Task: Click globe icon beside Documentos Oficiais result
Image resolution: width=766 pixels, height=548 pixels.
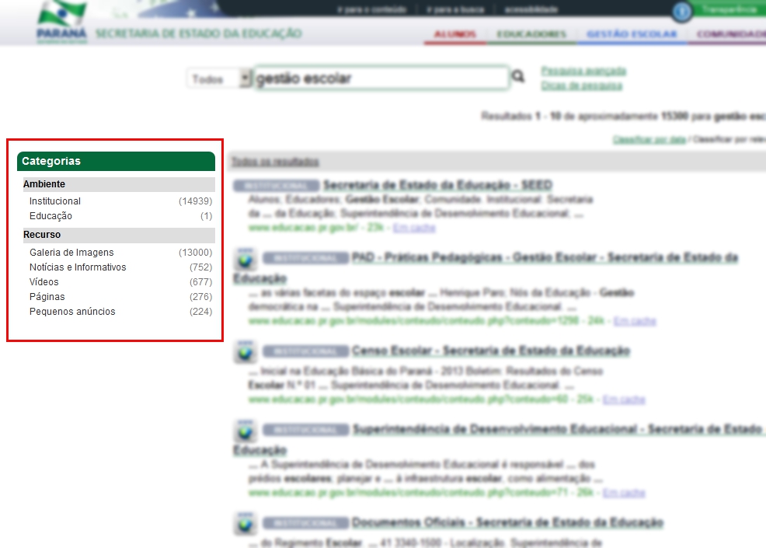Action: click(x=245, y=524)
